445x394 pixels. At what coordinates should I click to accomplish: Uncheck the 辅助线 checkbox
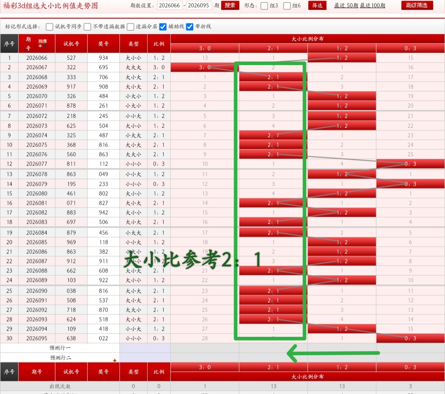163,27
